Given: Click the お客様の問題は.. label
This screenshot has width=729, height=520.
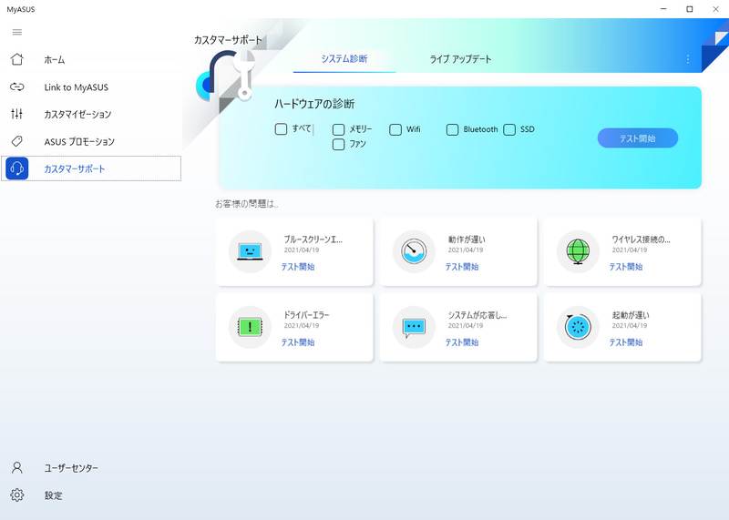Looking at the screenshot, I should coord(247,204).
